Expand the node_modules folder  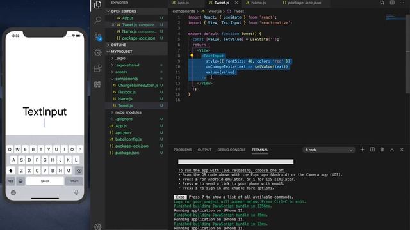pos(136,112)
